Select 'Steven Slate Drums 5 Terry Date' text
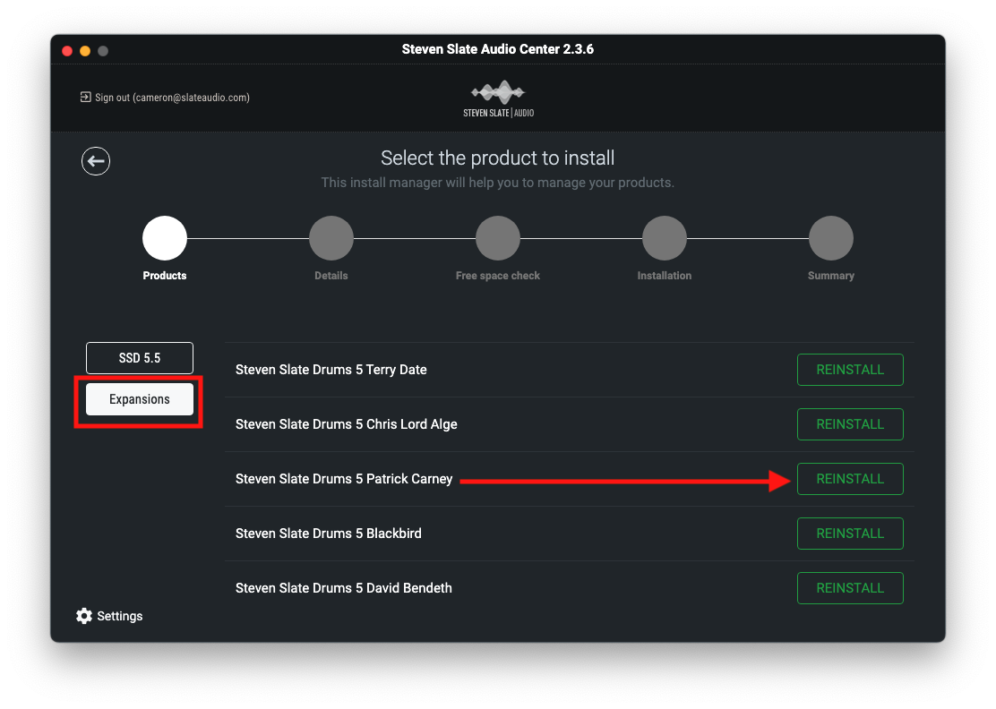The width and height of the screenshot is (996, 709). [x=331, y=370]
